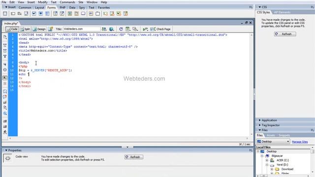Select Yerel (D:) in Local Files tree
This screenshot has height=177, width=315.
(282, 165)
